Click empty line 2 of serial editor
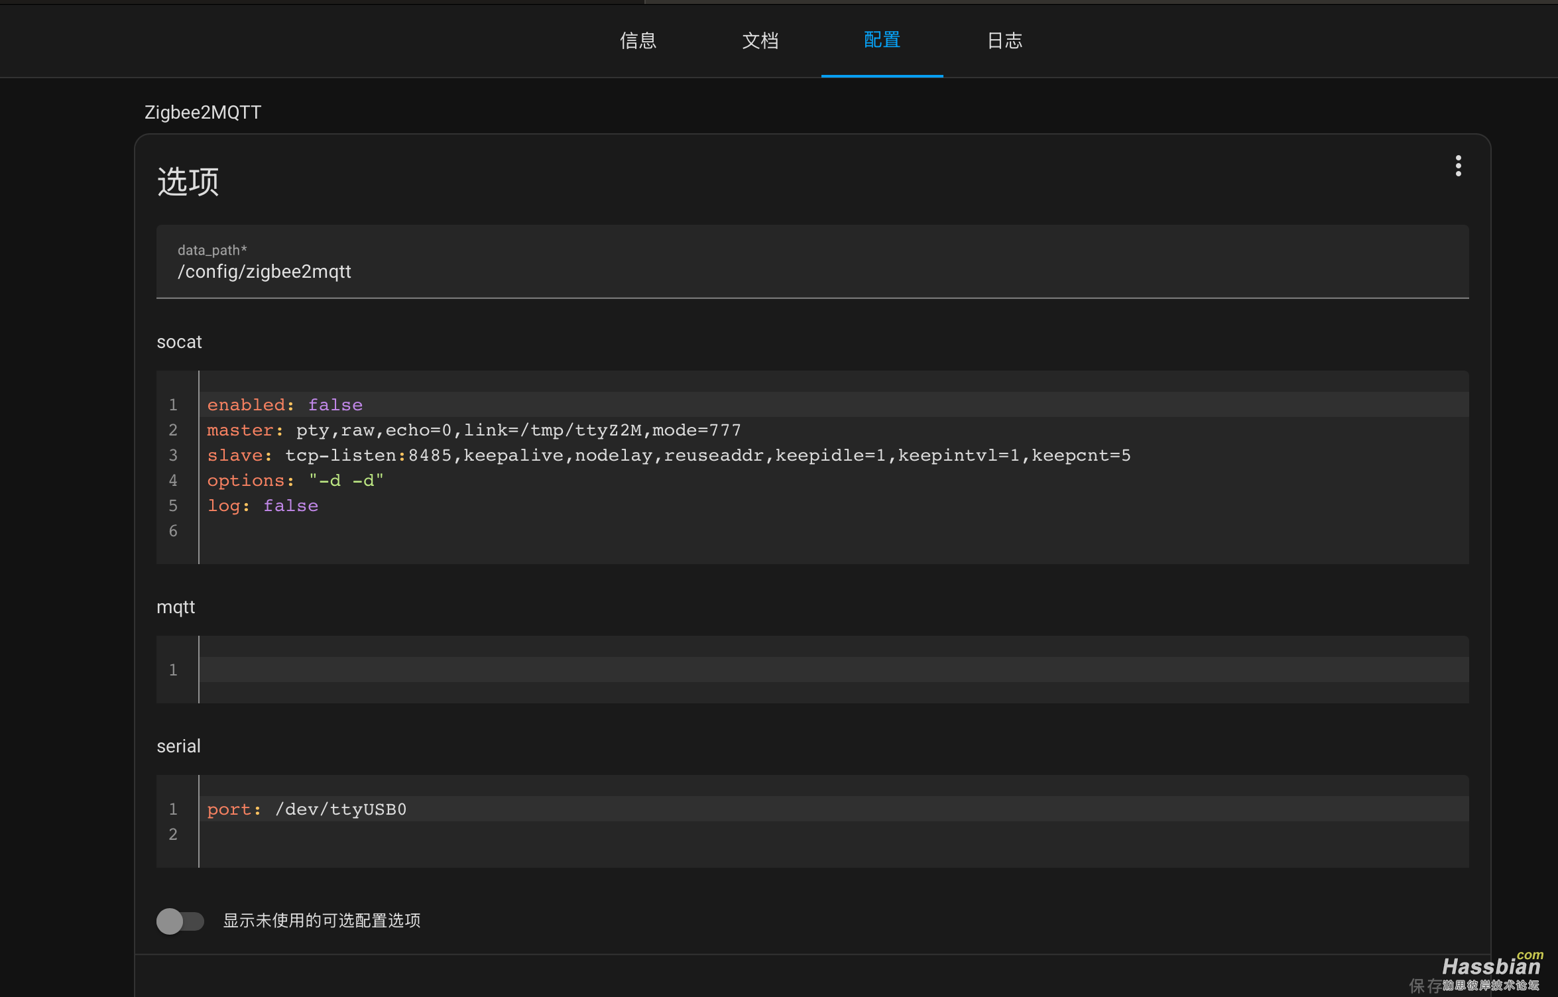Image resolution: width=1558 pixels, height=997 pixels. [x=834, y=834]
